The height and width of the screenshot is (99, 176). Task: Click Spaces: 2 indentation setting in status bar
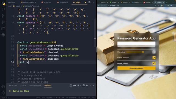(x=50, y=98)
